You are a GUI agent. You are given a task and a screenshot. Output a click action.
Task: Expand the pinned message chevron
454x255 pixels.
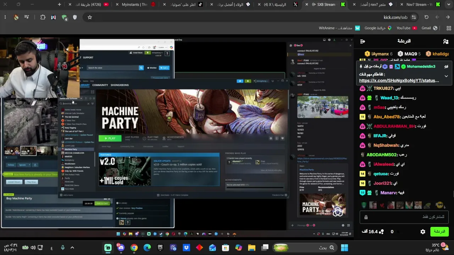pos(446,76)
